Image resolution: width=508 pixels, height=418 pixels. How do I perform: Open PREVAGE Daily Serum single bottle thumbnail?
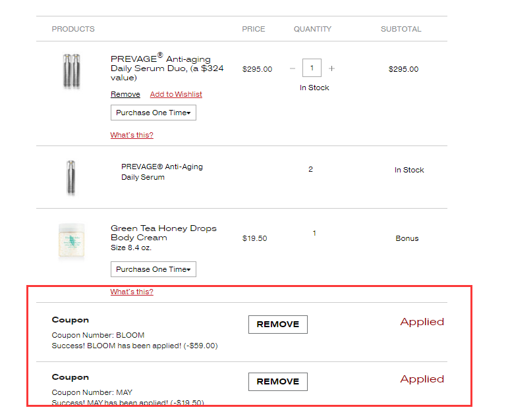(71, 178)
